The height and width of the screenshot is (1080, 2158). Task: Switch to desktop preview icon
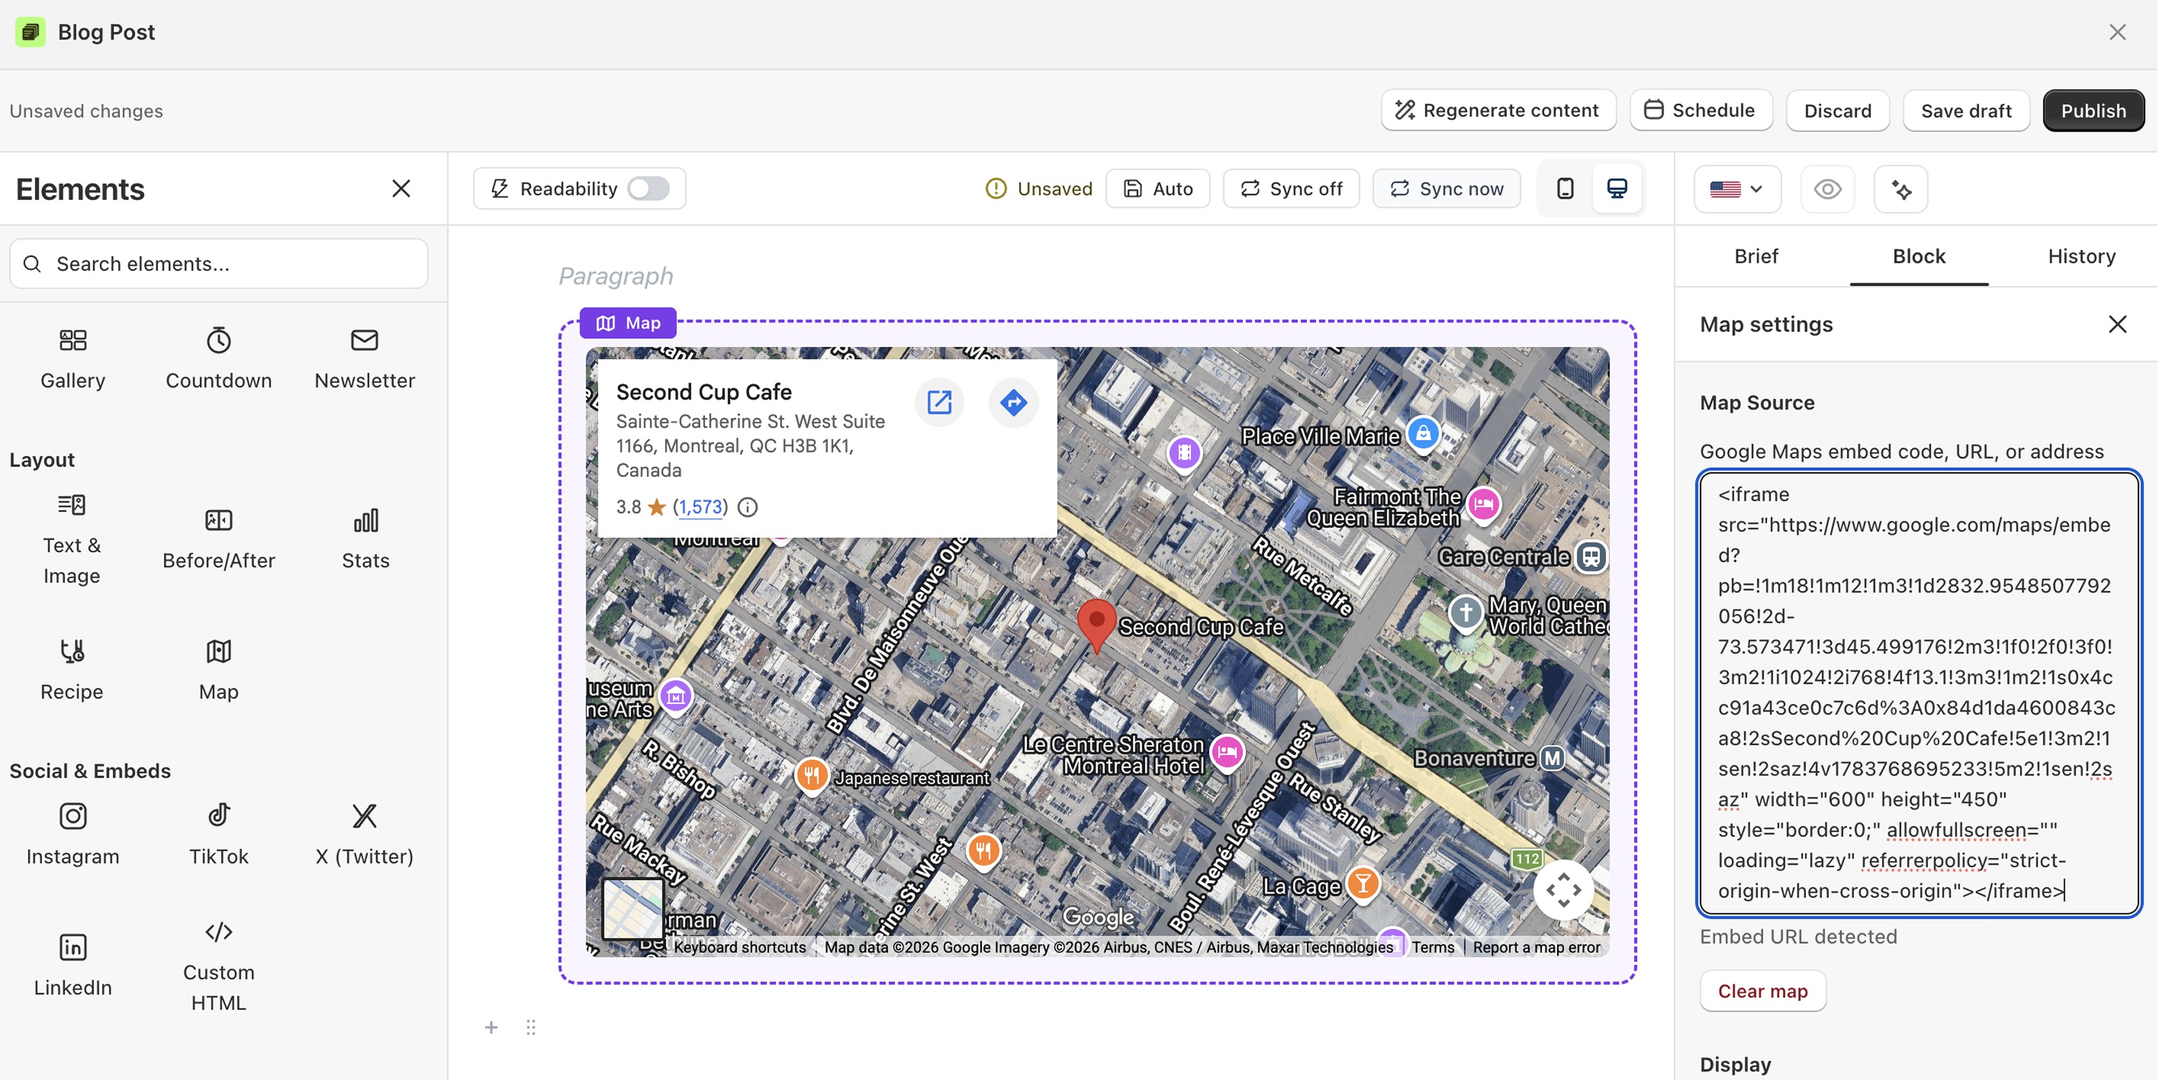pos(1617,189)
